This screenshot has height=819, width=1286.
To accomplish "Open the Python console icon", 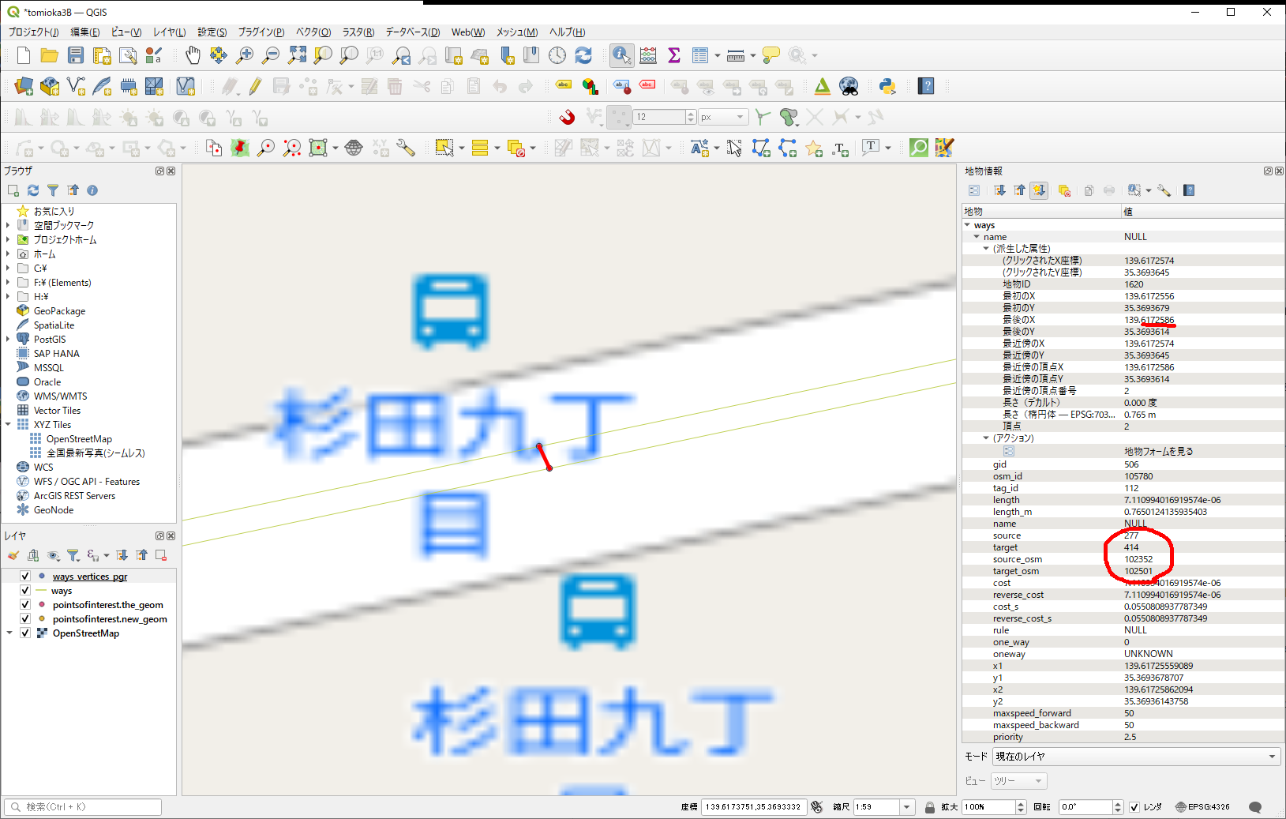I will tap(887, 86).
